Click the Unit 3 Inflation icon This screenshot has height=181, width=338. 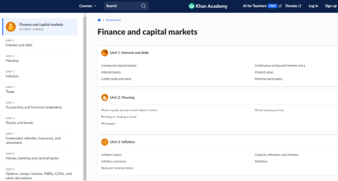coord(104,142)
